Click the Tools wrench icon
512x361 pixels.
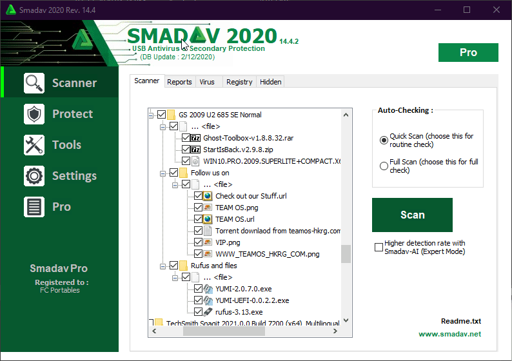[x=34, y=145]
